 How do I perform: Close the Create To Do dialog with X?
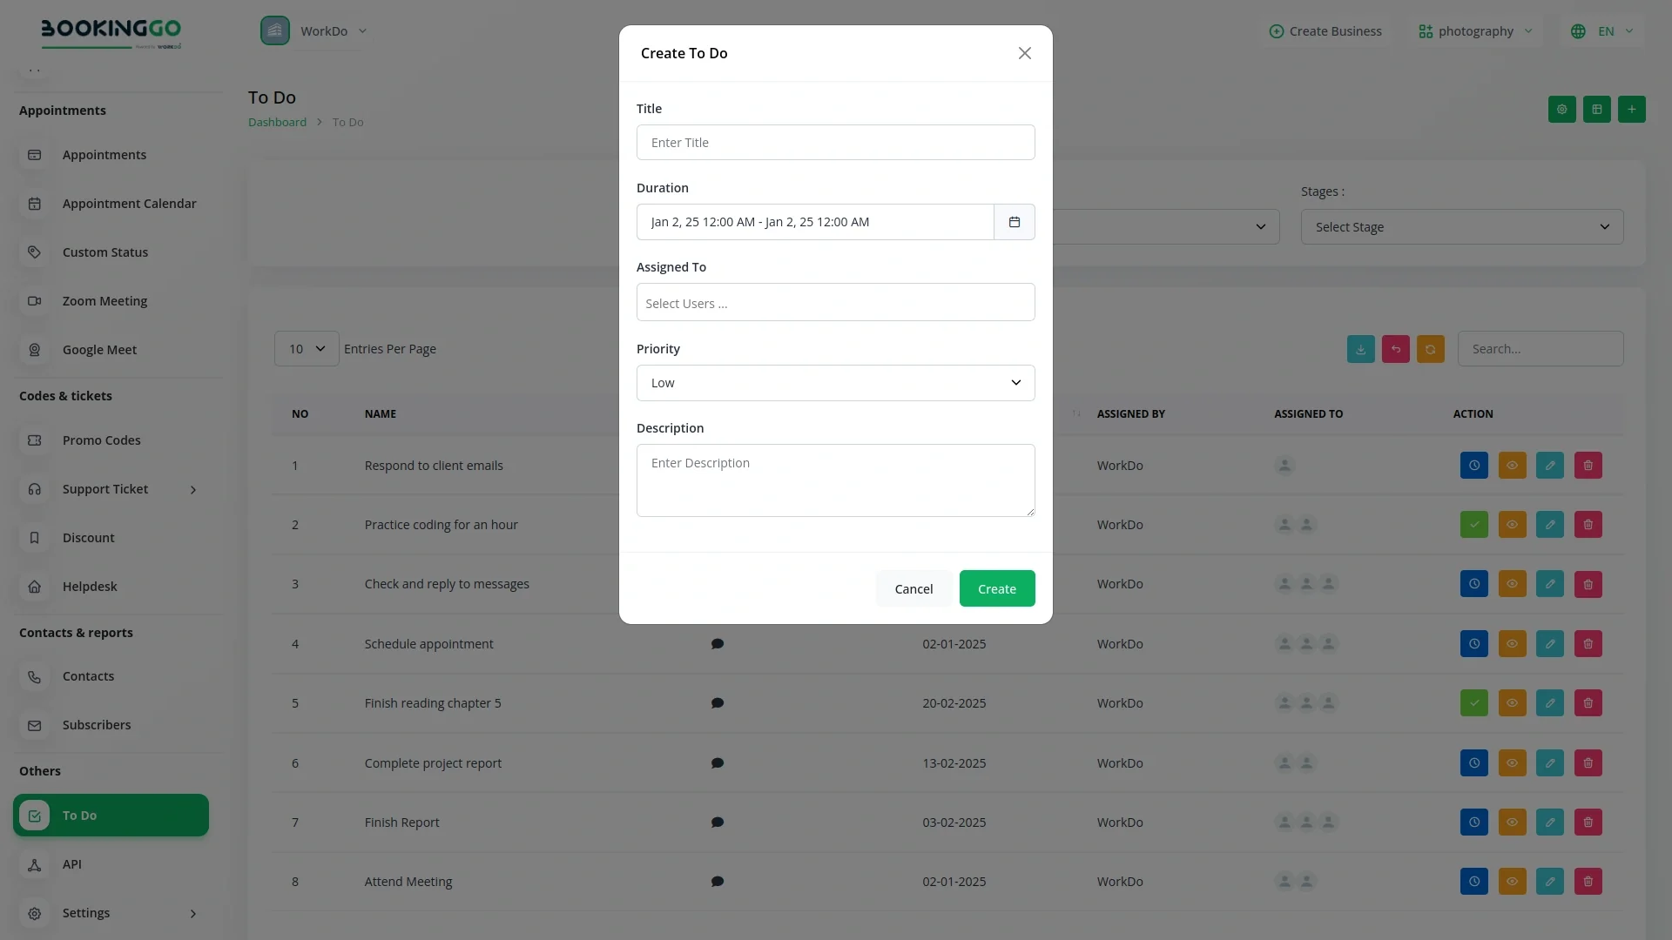[1024, 53]
